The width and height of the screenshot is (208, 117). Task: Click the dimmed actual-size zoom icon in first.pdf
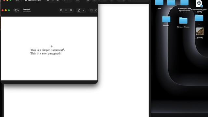pyautogui.click(x=66, y=10)
